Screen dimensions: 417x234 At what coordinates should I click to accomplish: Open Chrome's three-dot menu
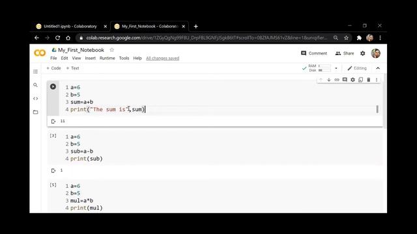(x=380, y=38)
